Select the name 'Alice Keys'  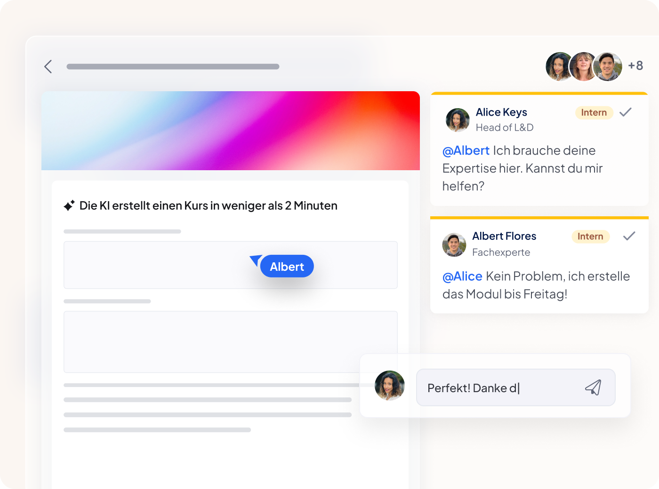501,112
